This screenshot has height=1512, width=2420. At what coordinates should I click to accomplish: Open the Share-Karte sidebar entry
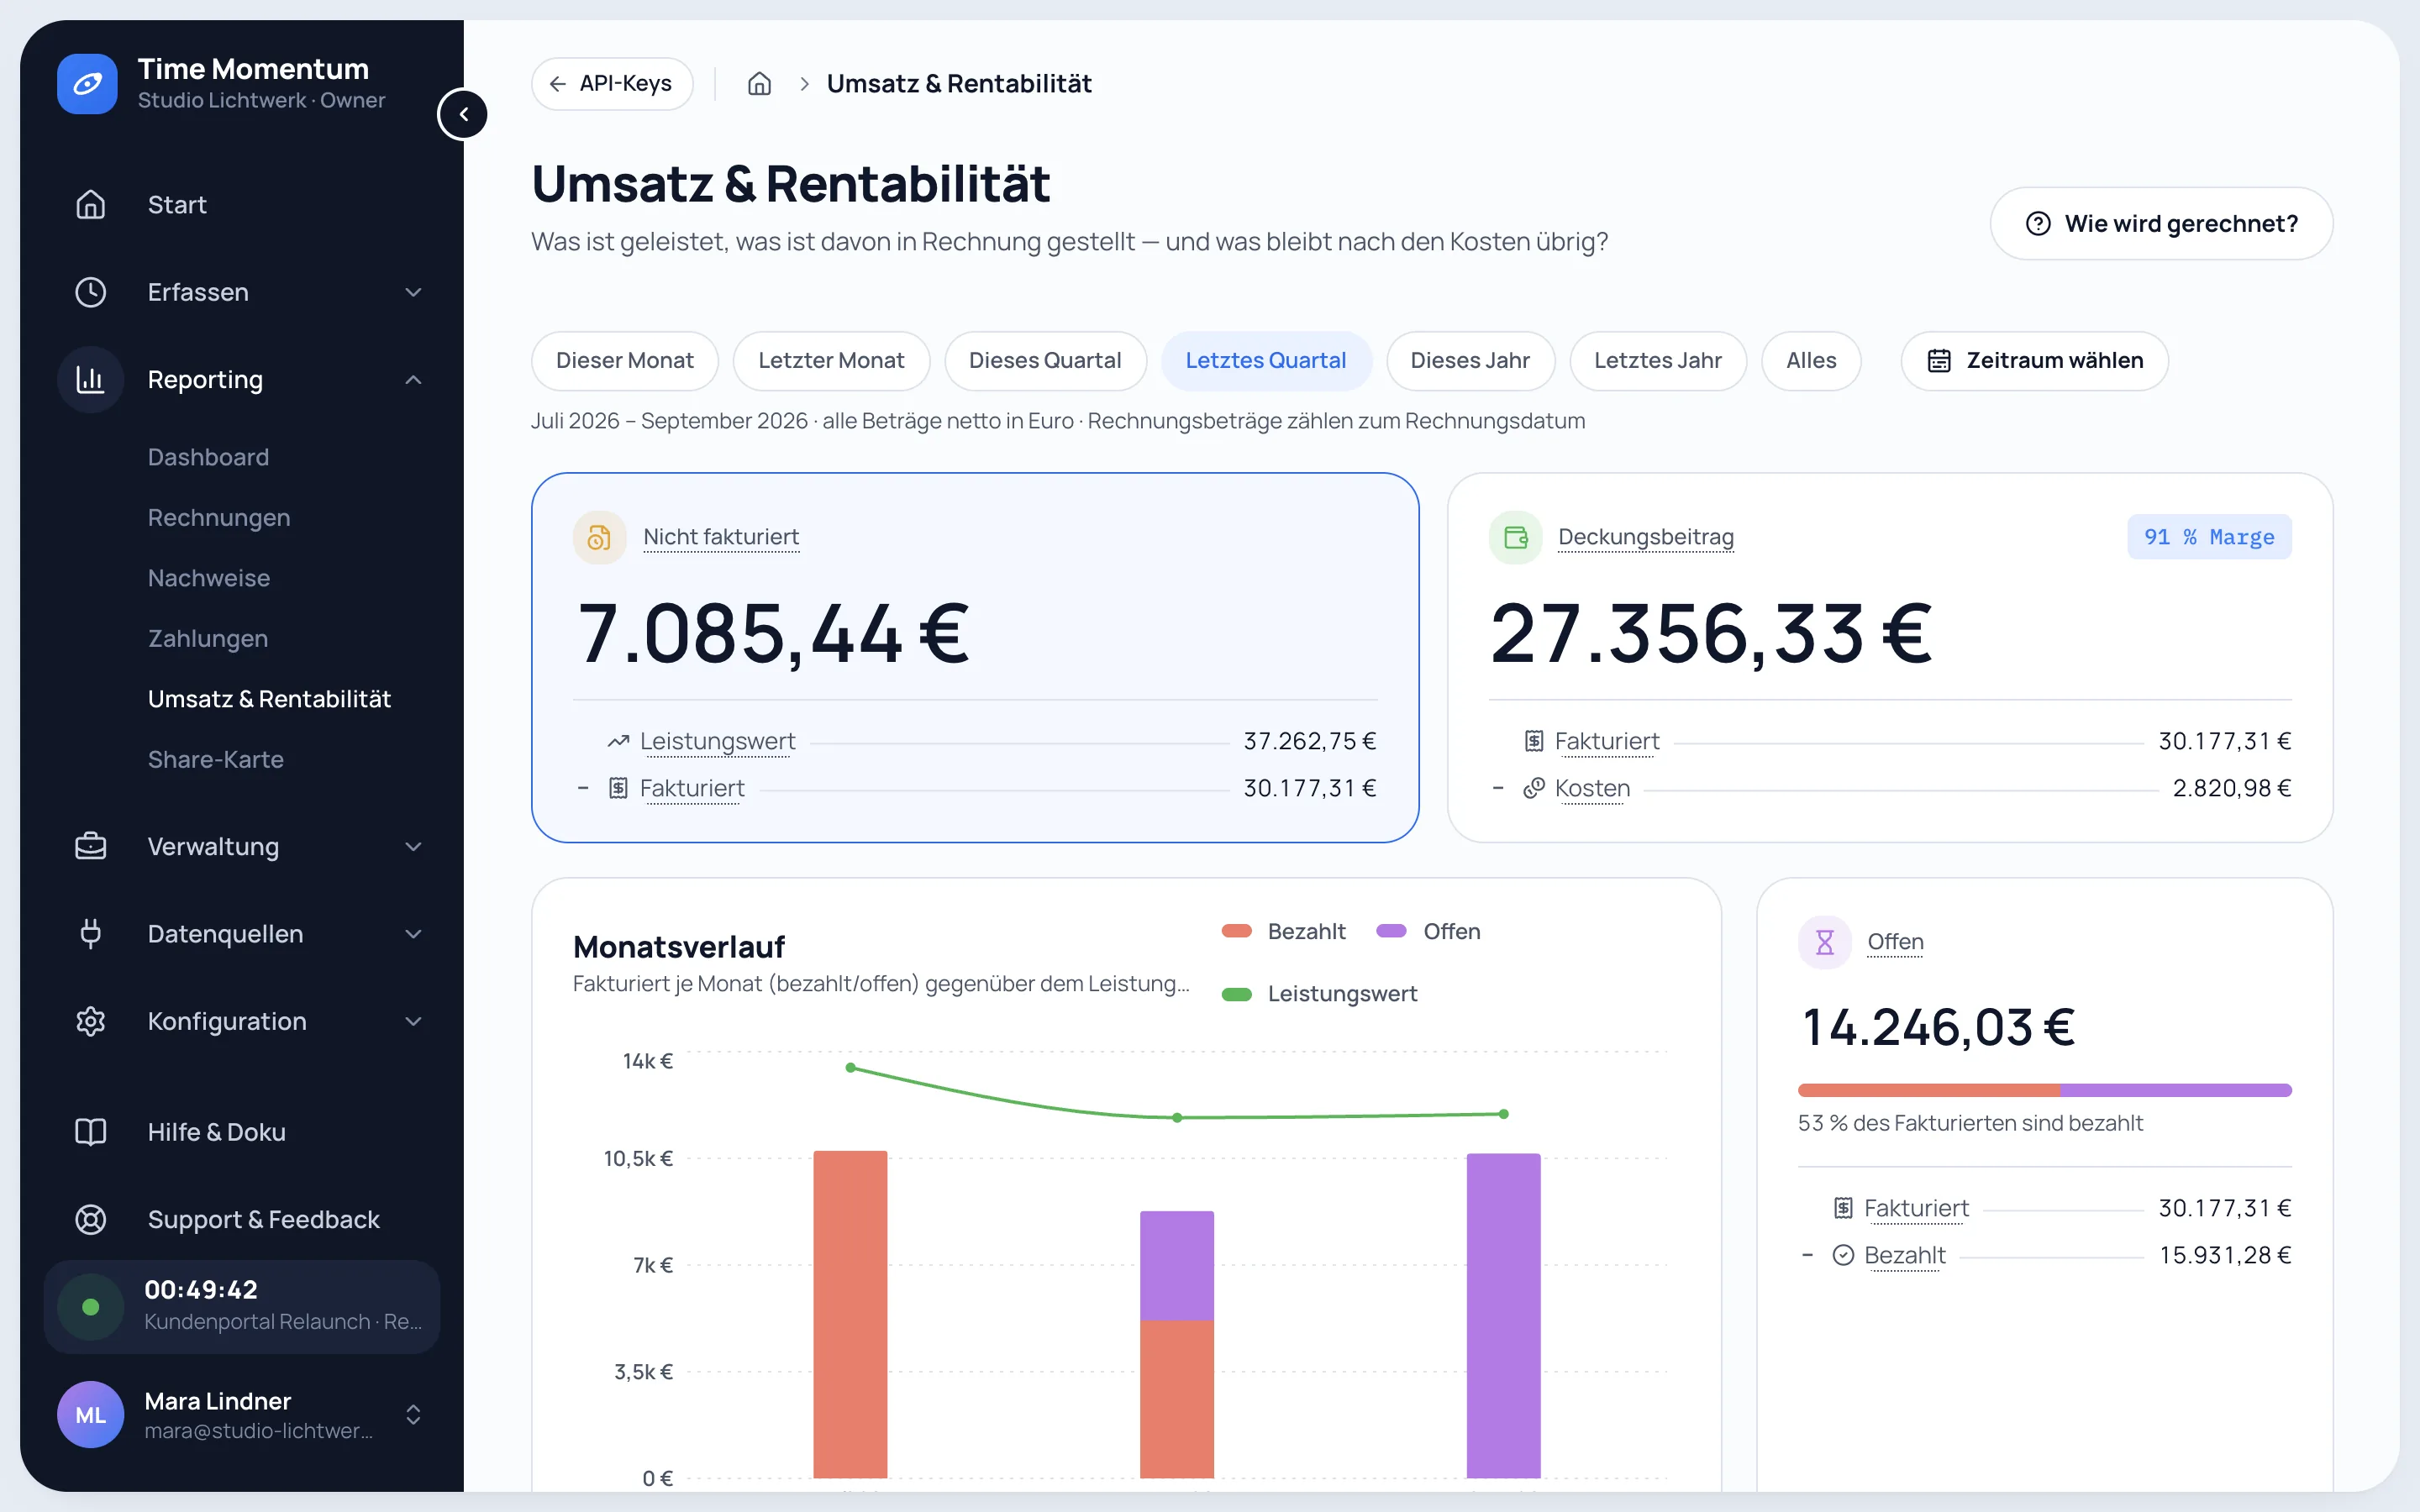pyautogui.click(x=216, y=759)
